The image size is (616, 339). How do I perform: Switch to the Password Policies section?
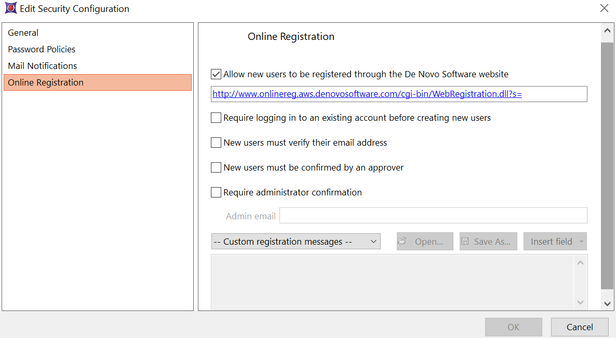42,49
